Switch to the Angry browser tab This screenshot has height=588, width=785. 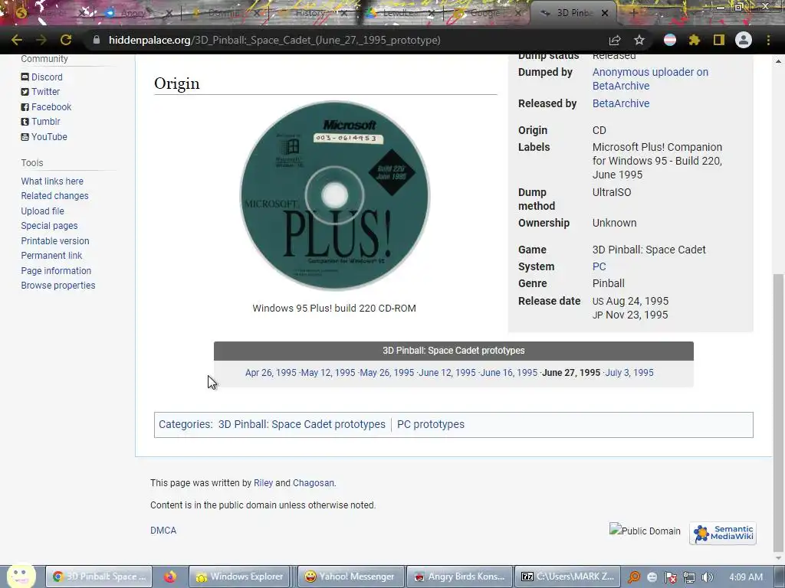point(133,13)
